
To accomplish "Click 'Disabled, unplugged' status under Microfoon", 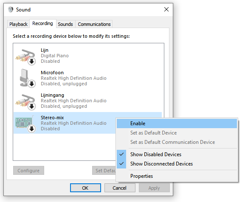I will click(64, 84).
